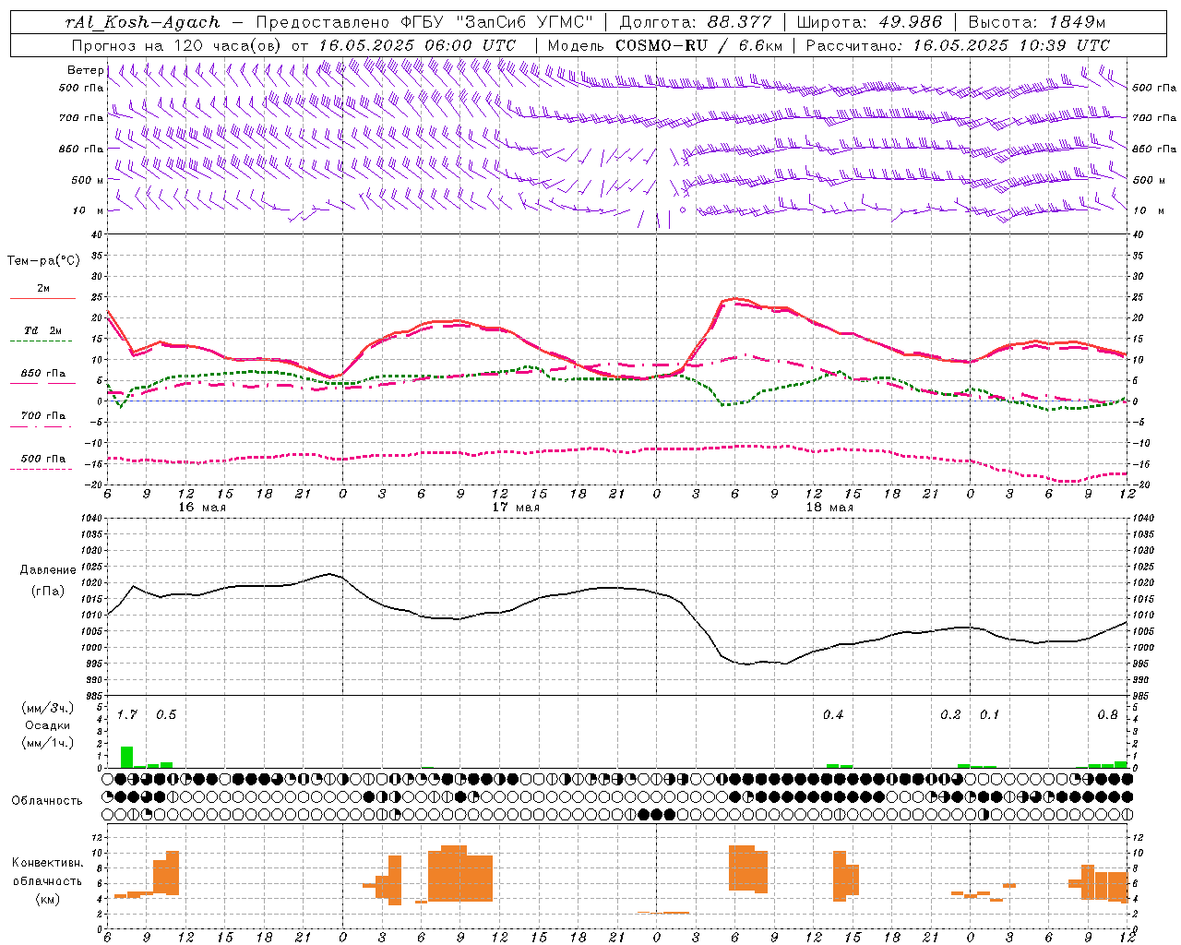Click the 'Давление' pressure label
Image resolution: width=1181 pixels, height=945 pixels.
pyautogui.click(x=47, y=570)
